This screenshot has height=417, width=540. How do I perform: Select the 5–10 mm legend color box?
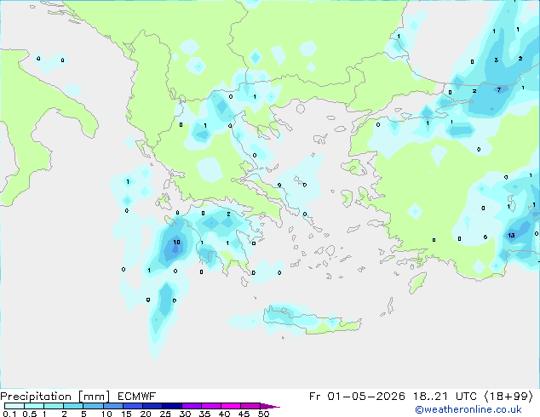[x=93, y=406]
